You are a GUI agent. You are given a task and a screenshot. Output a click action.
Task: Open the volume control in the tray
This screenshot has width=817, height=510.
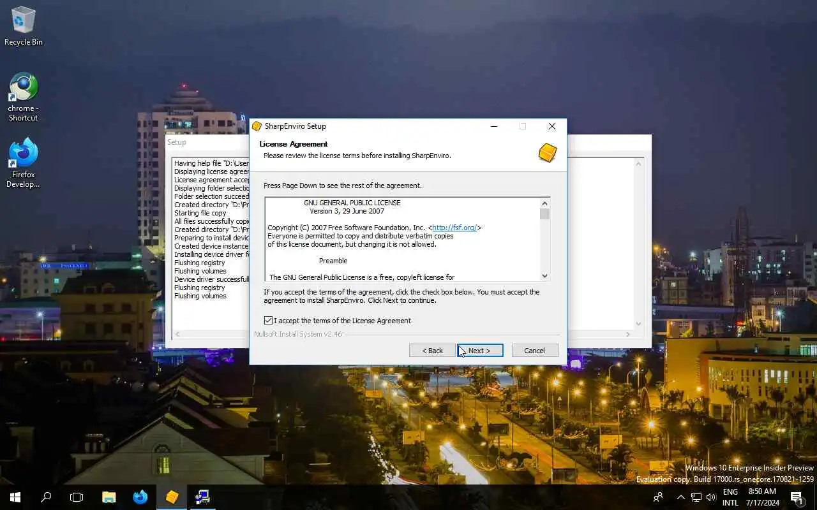click(x=710, y=497)
